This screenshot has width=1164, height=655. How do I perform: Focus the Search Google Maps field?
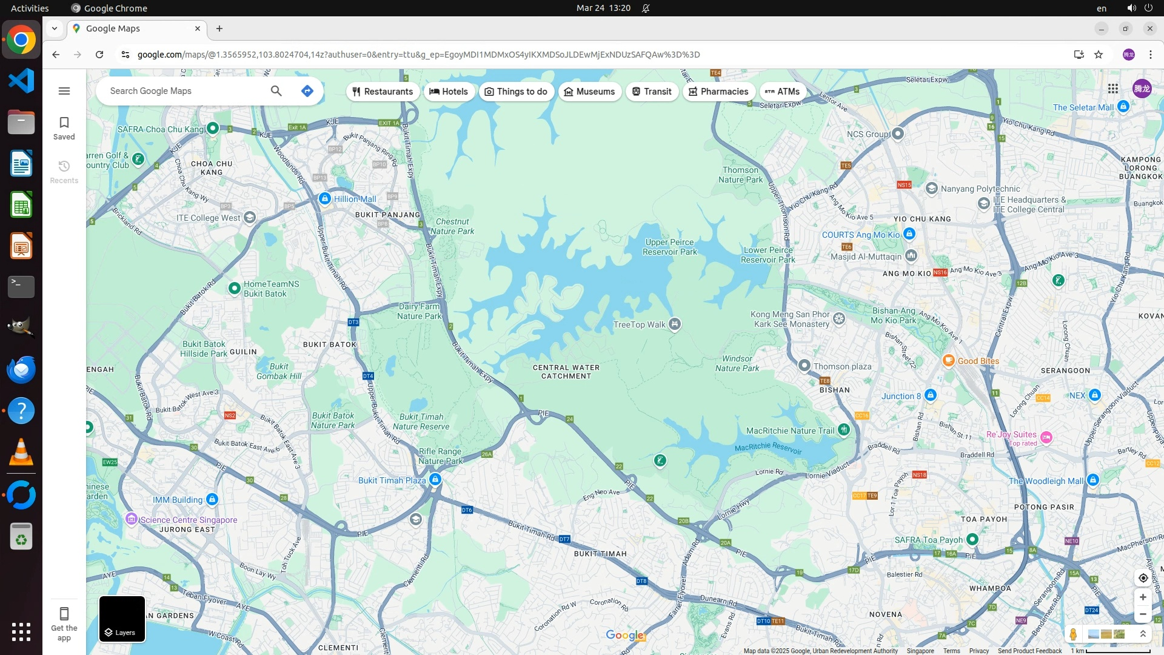pyautogui.click(x=182, y=91)
